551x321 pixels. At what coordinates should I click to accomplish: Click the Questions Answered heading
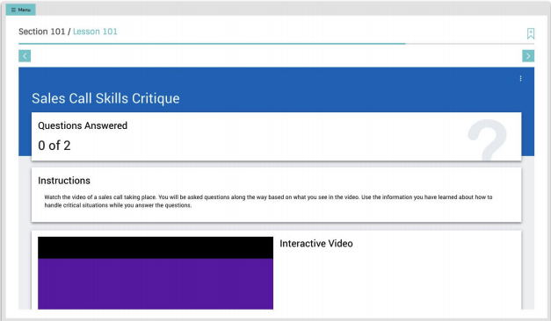coord(83,125)
